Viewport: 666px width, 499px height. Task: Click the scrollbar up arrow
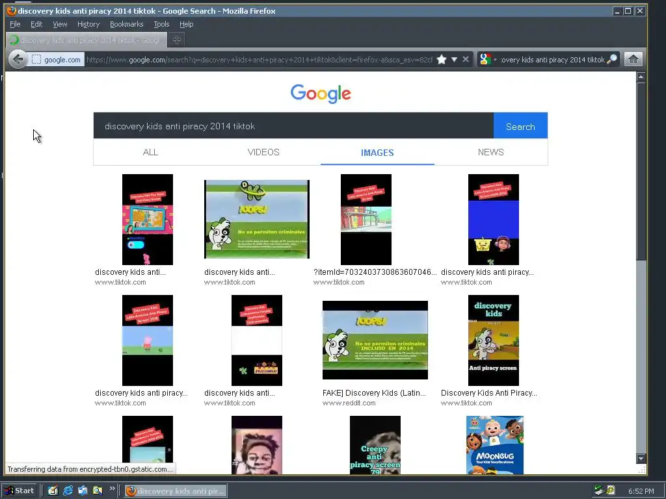click(641, 77)
